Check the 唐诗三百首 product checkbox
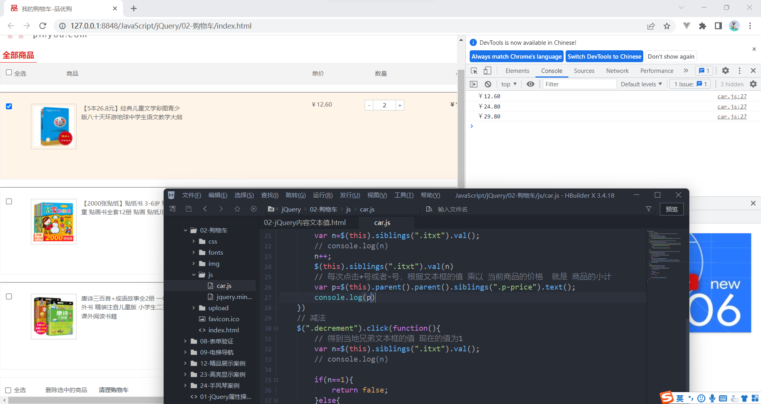This screenshot has width=761, height=404. [x=9, y=296]
